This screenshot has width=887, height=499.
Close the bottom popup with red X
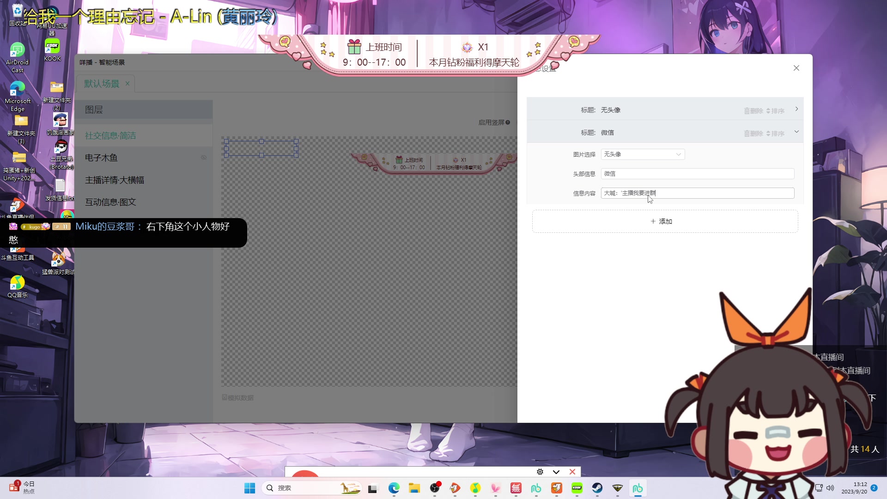(572, 472)
